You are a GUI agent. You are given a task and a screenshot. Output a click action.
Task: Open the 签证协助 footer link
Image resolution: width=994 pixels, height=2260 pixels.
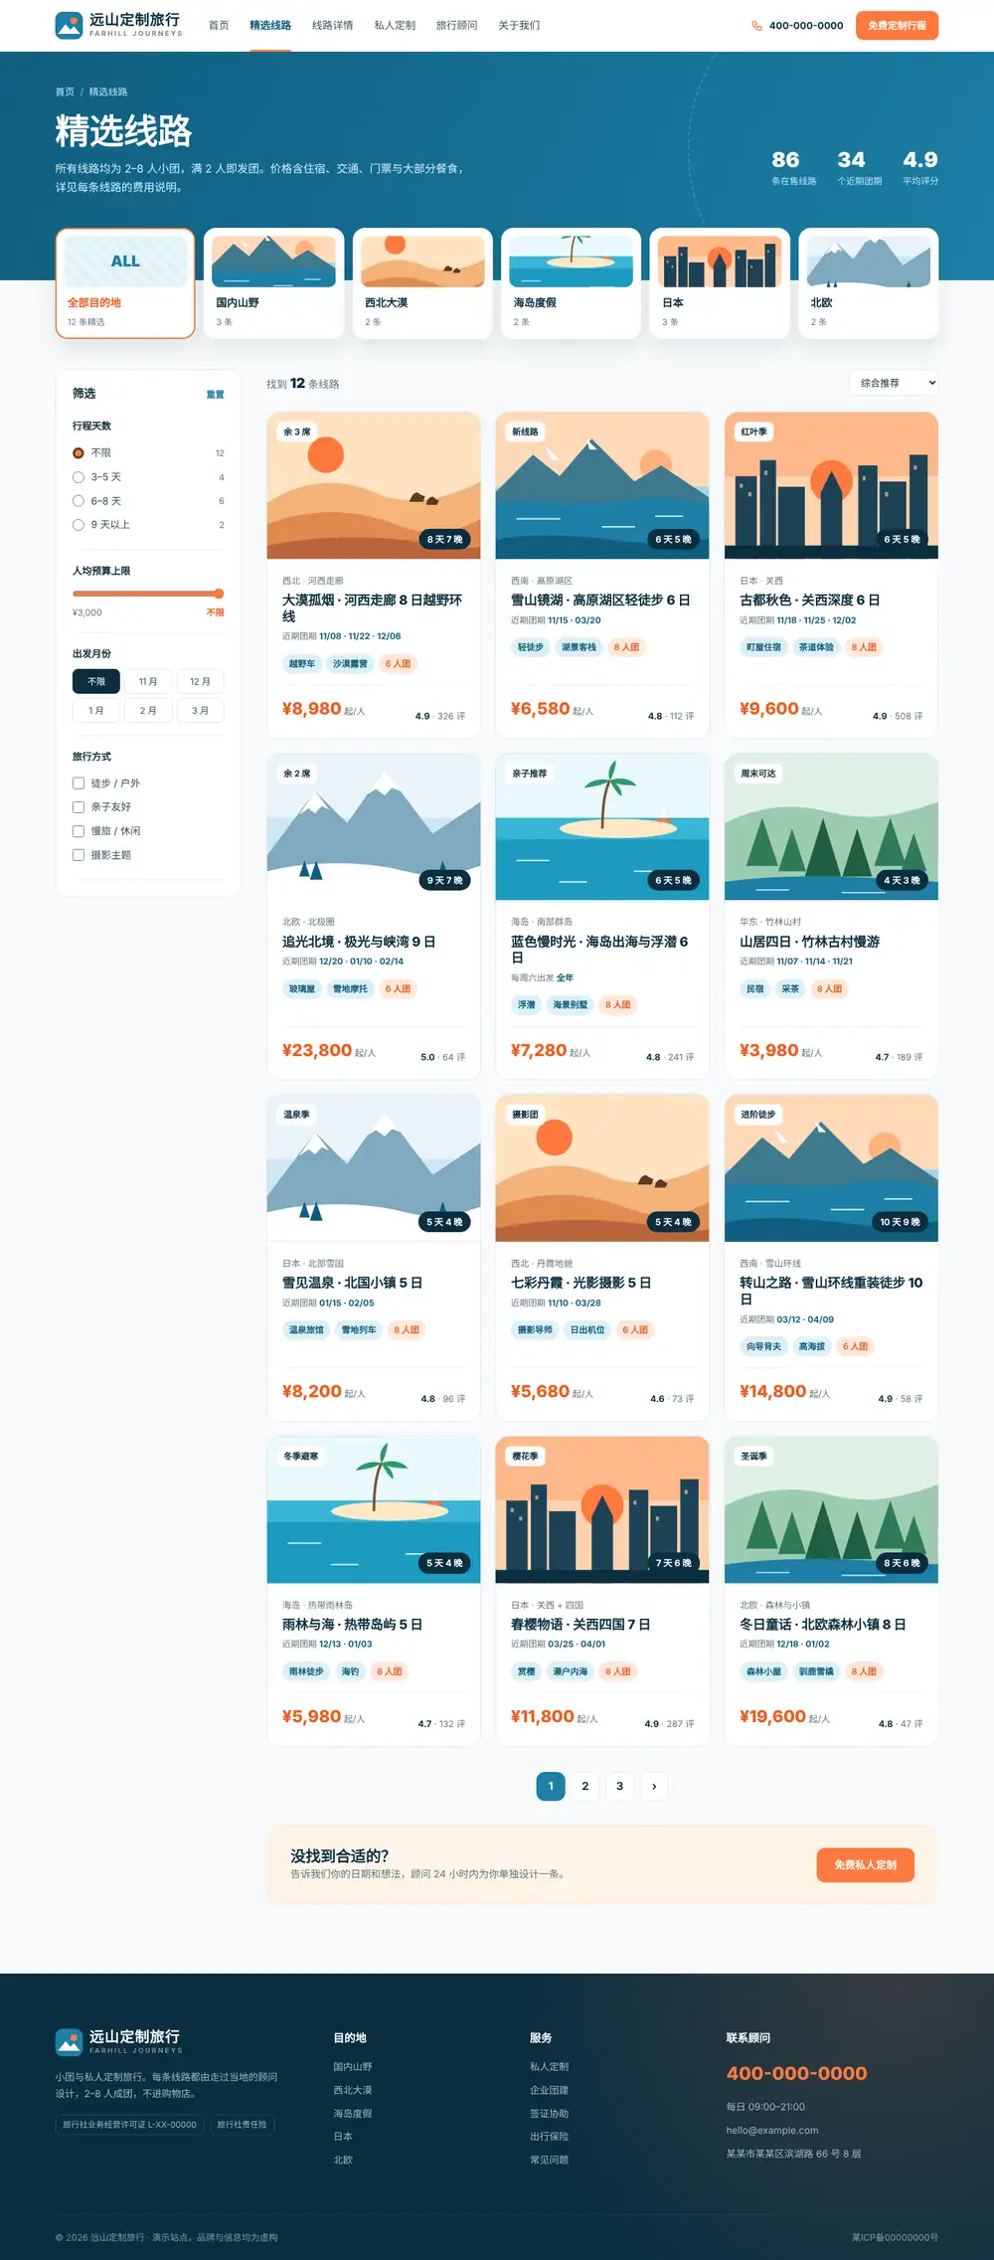550,2113
